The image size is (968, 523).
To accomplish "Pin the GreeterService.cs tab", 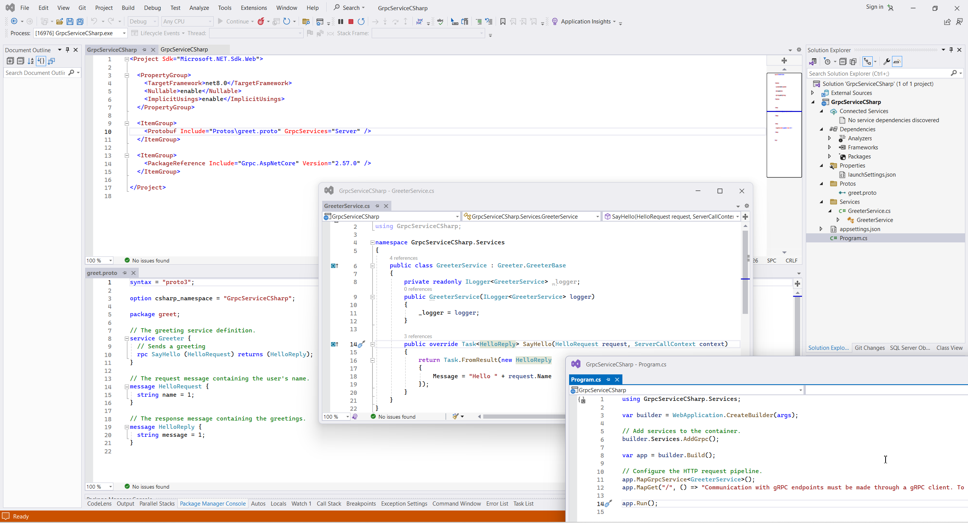I will pyautogui.click(x=377, y=206).
